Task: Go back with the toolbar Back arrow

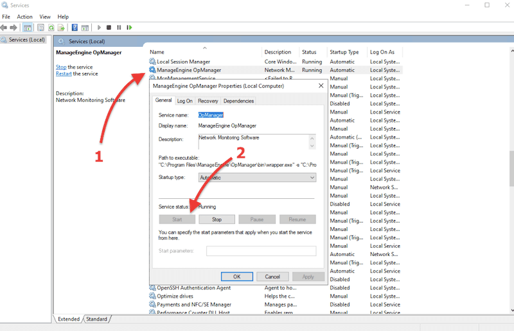Action: (x=4, y=28)
